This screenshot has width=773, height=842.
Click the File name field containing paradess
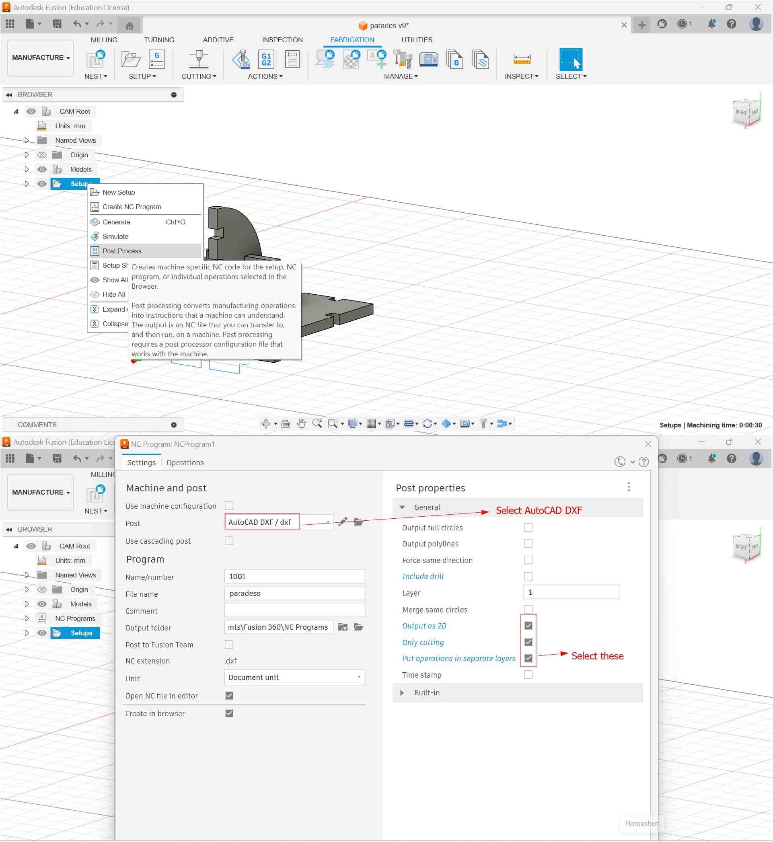pyautogui.click(x=294, y=593)
